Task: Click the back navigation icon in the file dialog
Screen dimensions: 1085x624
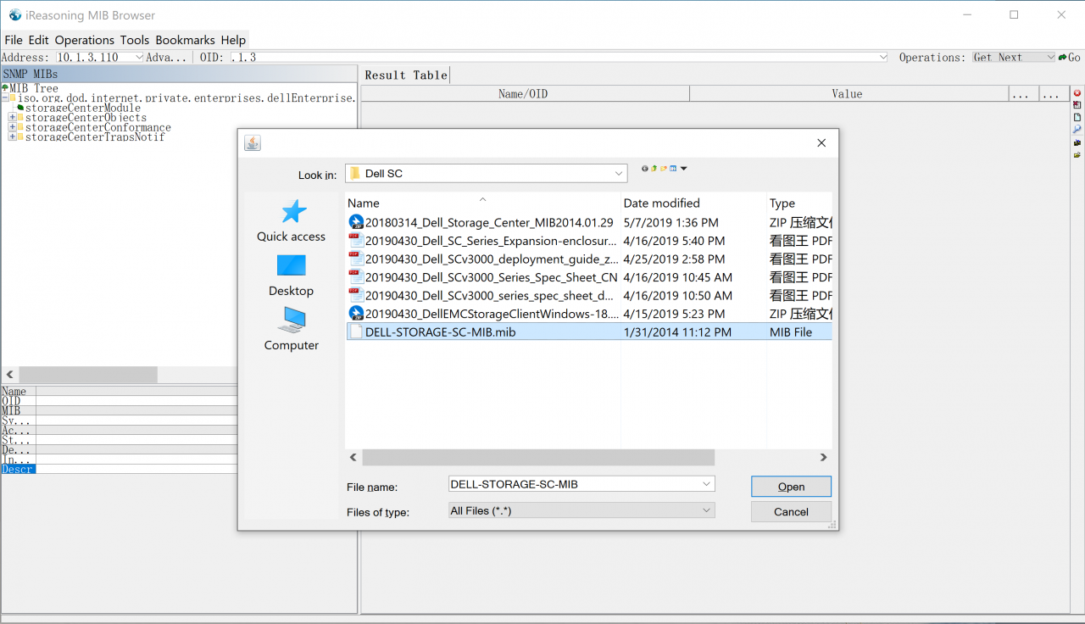Action: click(645, 169)
